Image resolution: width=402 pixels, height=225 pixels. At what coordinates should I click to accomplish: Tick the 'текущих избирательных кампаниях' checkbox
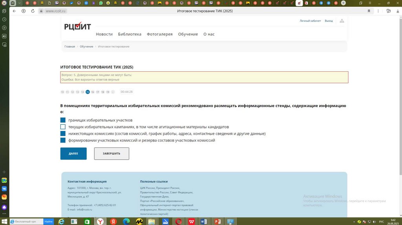coord(63,127)
